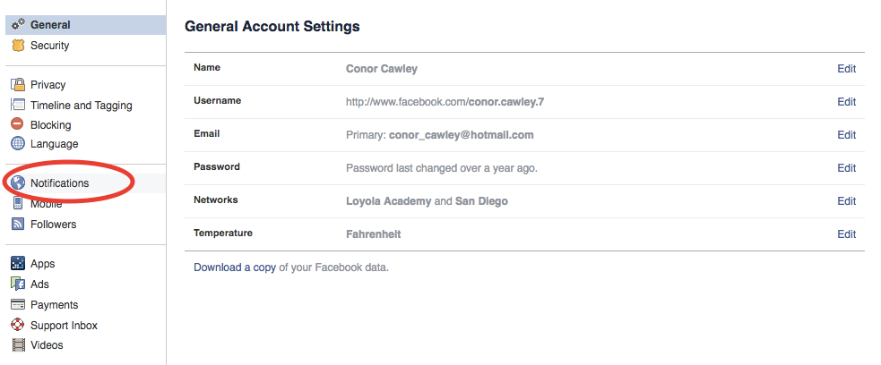Image resolution: width=881 pixels, height=365 pixels.
Task: Click the Support Inbox lifebuoy icon
Action: coord(18,326)
